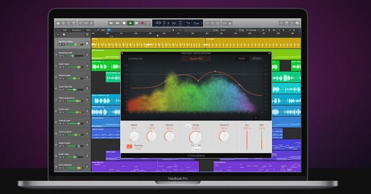Add a new track with plus button
Screen dimensions: 371x194
coord(58,34)
